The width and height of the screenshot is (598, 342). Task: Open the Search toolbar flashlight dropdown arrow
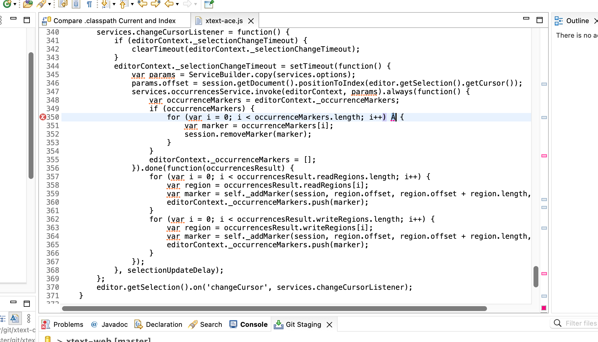tap(50, 4)
